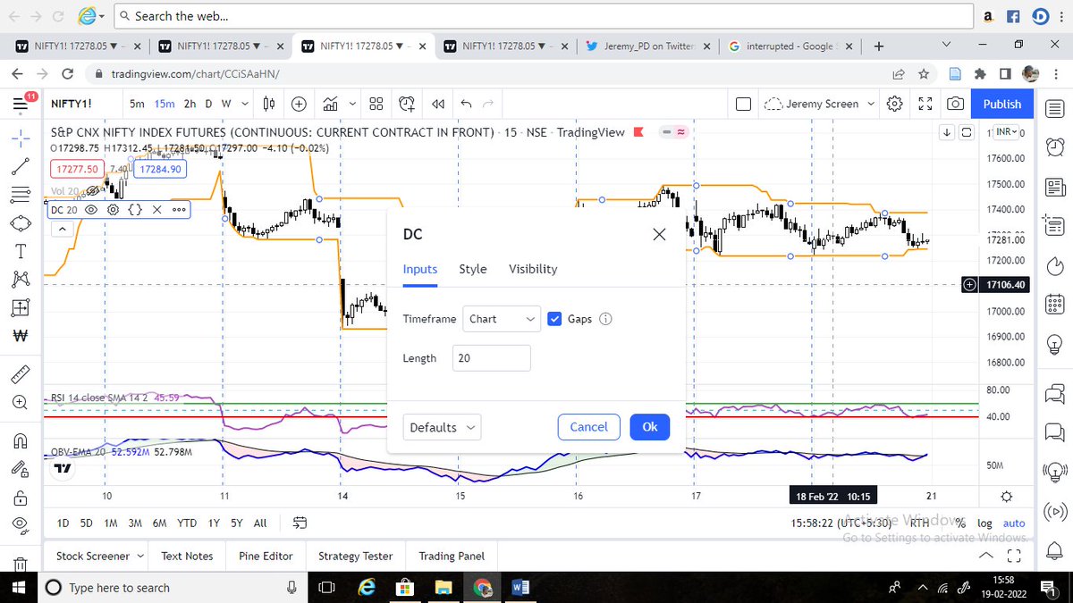Open candlestick chart style selector
The width and height of the screenshot is (1073, 603).
click(269, 104)
